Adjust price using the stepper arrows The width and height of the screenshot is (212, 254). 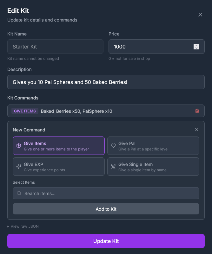point(196,47)
